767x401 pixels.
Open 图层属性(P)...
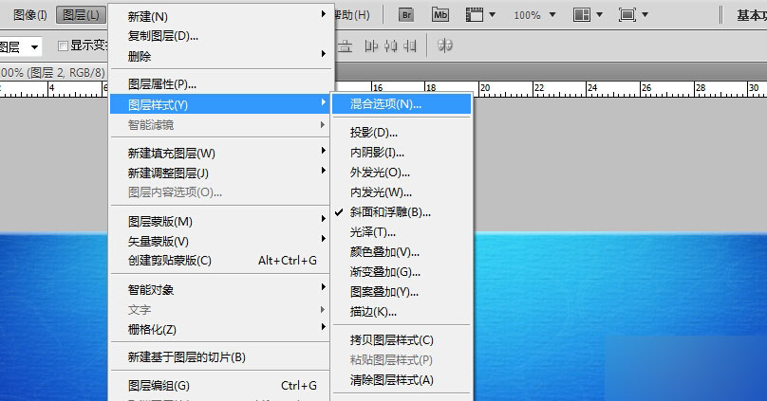click(221, 84)
